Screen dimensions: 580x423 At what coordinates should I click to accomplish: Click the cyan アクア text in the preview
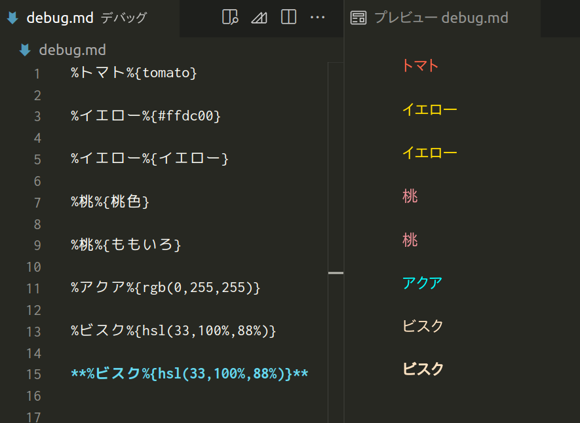click(423, 283)
